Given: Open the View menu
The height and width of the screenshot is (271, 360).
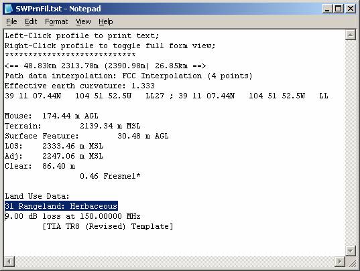Looking at the screenshot, I should coord(83,22).
